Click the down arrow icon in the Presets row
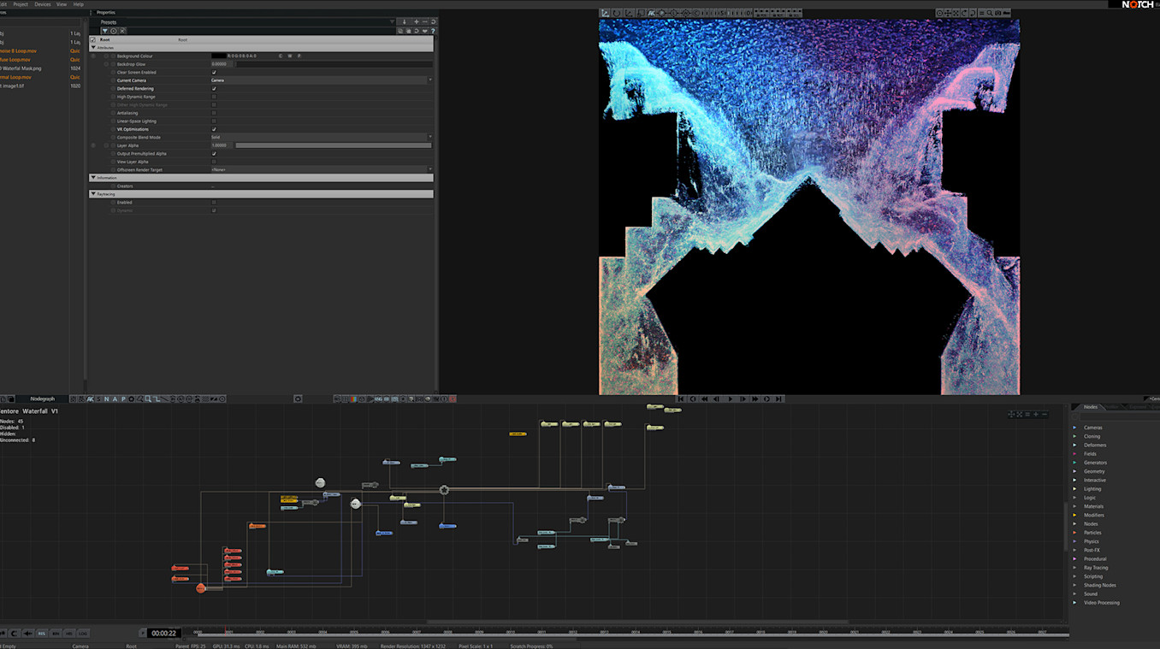This screenshot has width=1160, height=649. click(405, 21)
